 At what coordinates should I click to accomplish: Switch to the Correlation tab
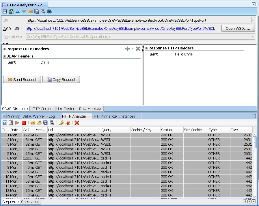pos(30,202)
